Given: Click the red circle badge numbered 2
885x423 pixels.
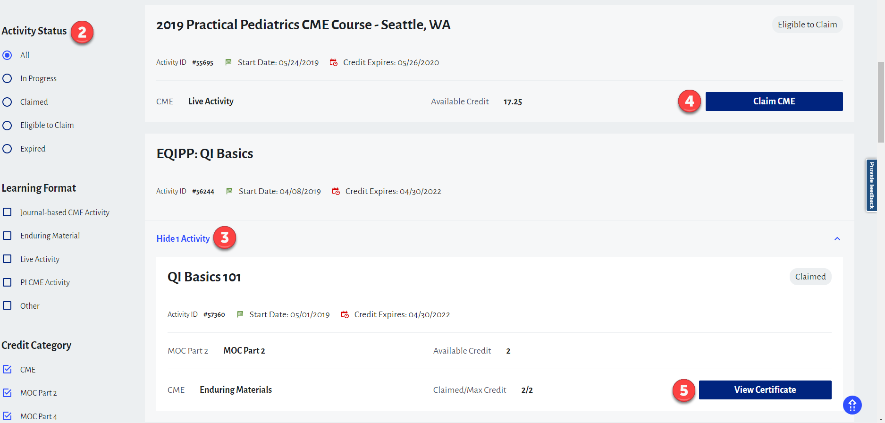Looking at the screenshot, I should [x=82, y=33].
